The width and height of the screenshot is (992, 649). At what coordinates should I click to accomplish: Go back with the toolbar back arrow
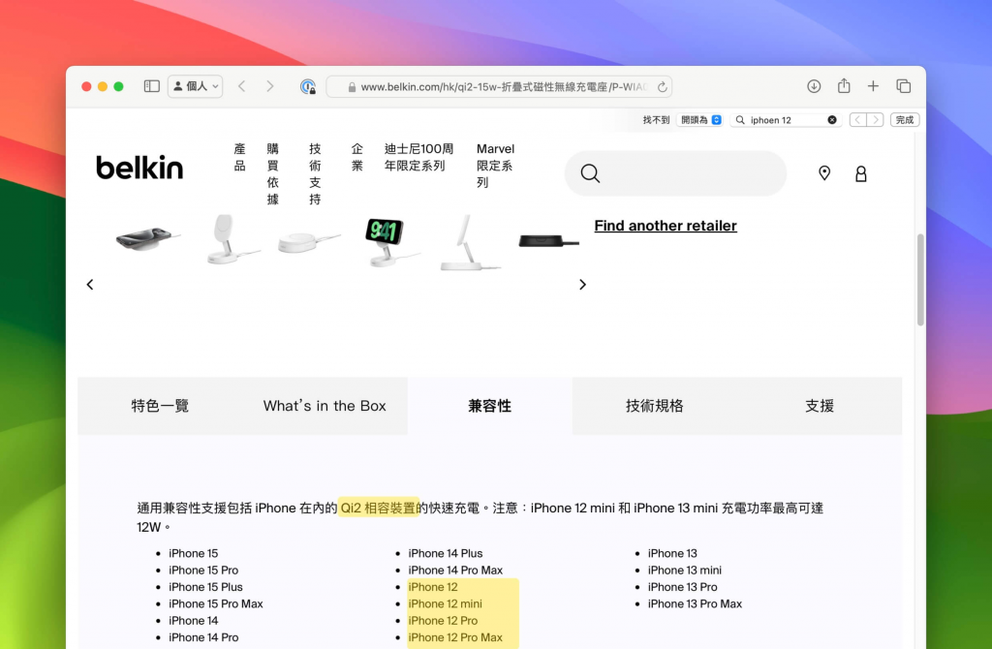[241, 86]
